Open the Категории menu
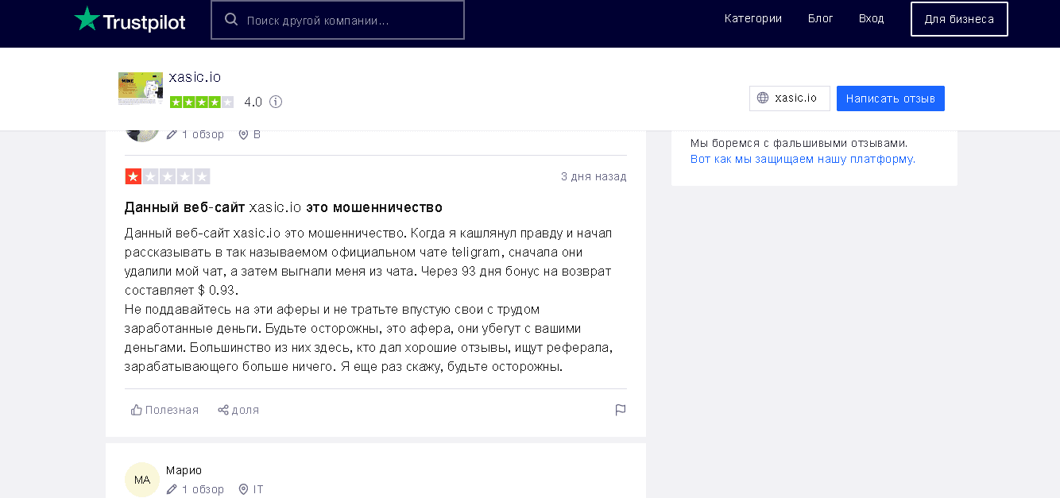The image size is (1060, 498). (752, 18)
